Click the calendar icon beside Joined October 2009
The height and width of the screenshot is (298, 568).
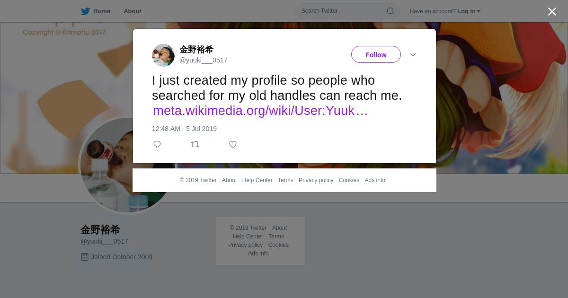tap(85, 257)
